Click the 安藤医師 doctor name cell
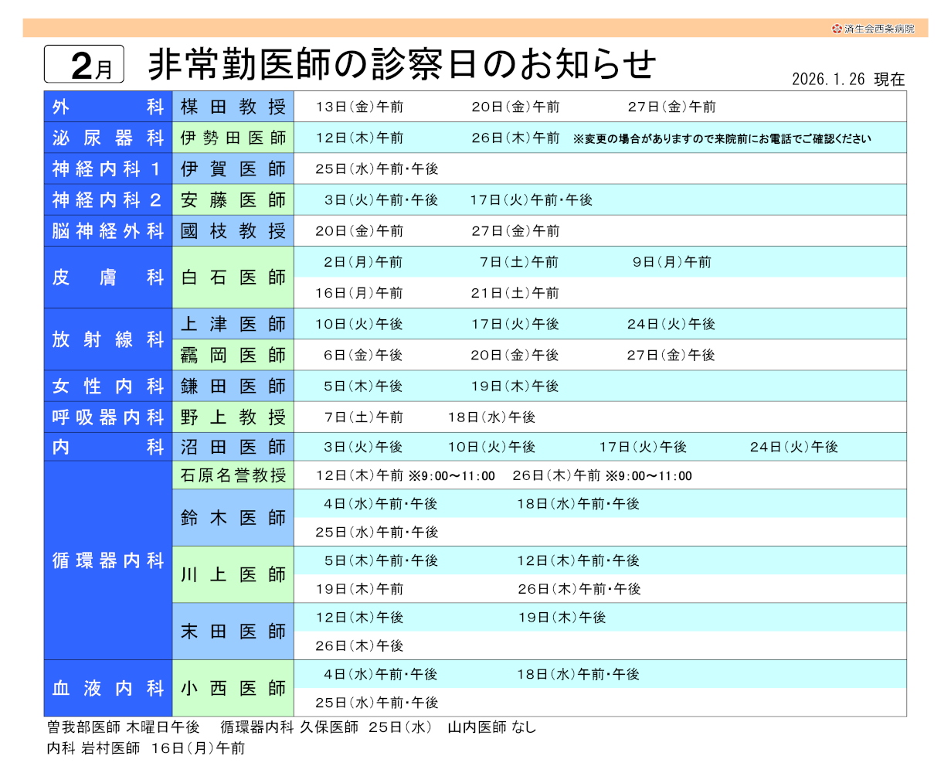 [233, 199]
